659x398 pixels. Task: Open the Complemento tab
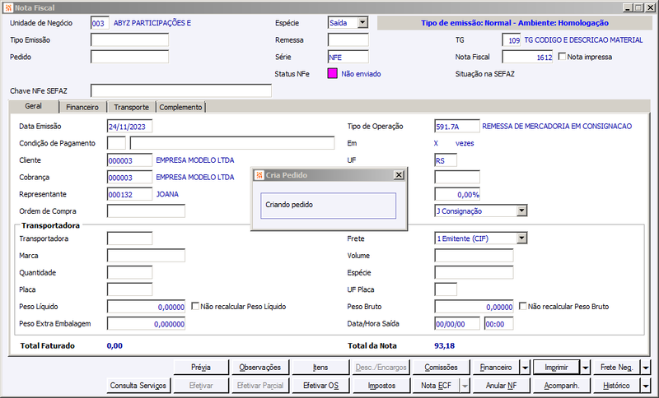point(180,108)
